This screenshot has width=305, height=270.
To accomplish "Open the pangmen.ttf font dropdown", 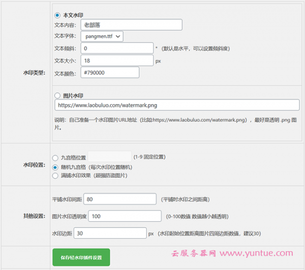I will [101, 36].
